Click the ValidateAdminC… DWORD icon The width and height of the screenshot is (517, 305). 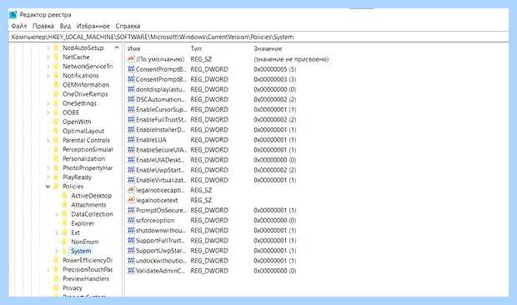(x=131, y=271)
